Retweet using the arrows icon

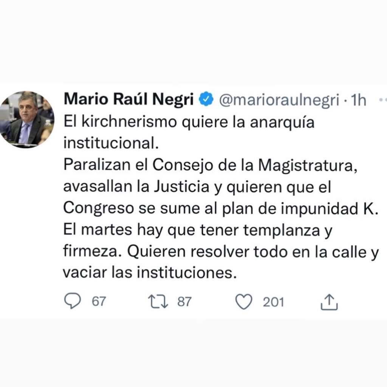(x=158, y=302)
